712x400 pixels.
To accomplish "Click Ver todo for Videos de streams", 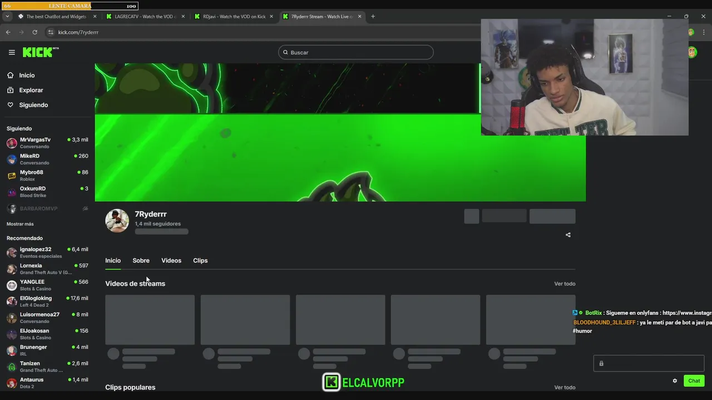I will tap(565, 284).
